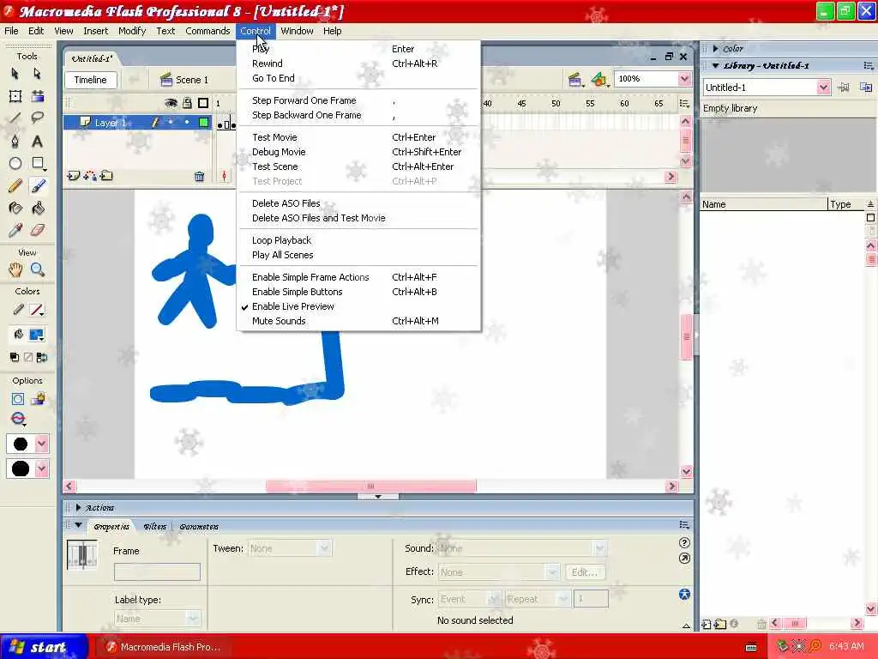Click the Delete Layer trash icon
Viewport: 878px width, 659px height.
(x=199, y=177)
